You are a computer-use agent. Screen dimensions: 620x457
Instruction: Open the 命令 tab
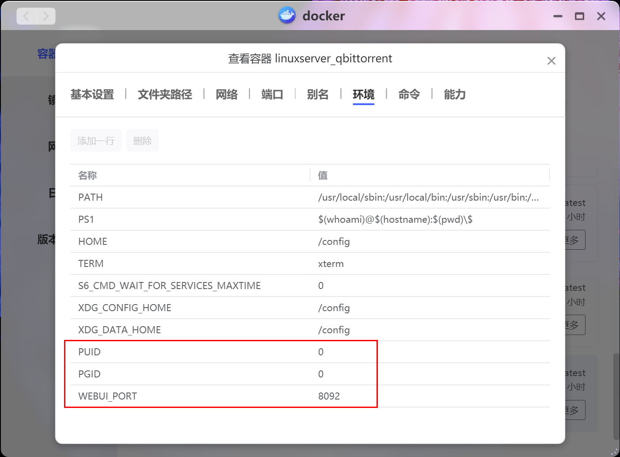(x=409, y=95)
